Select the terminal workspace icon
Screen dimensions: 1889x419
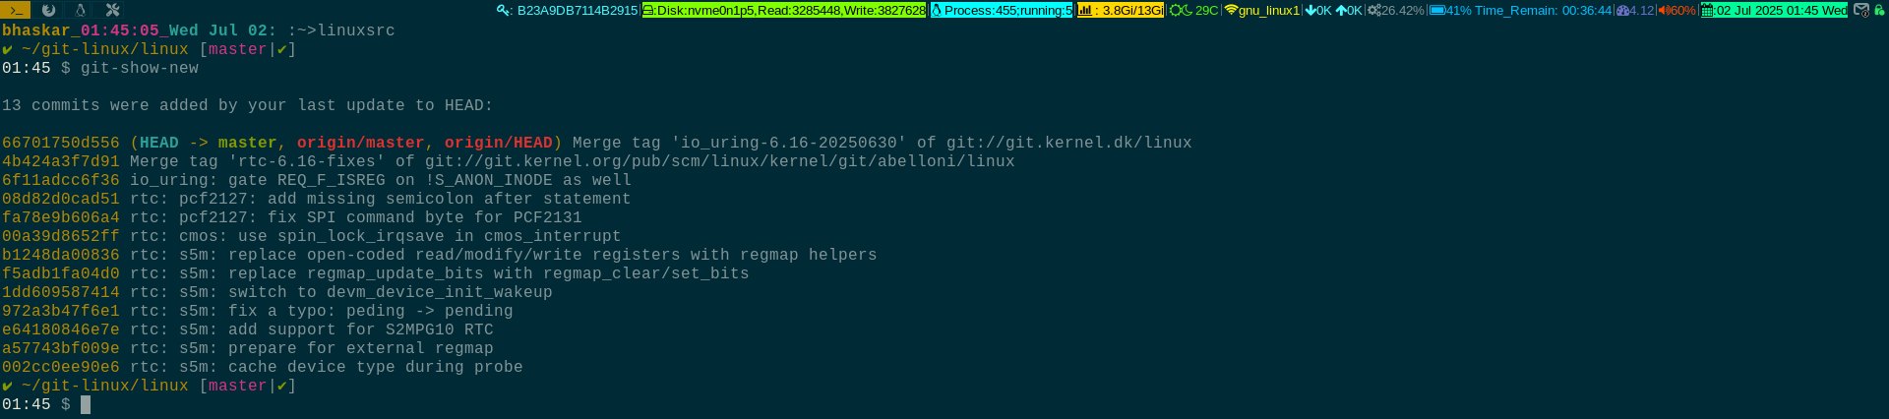(x=16, y=10)
